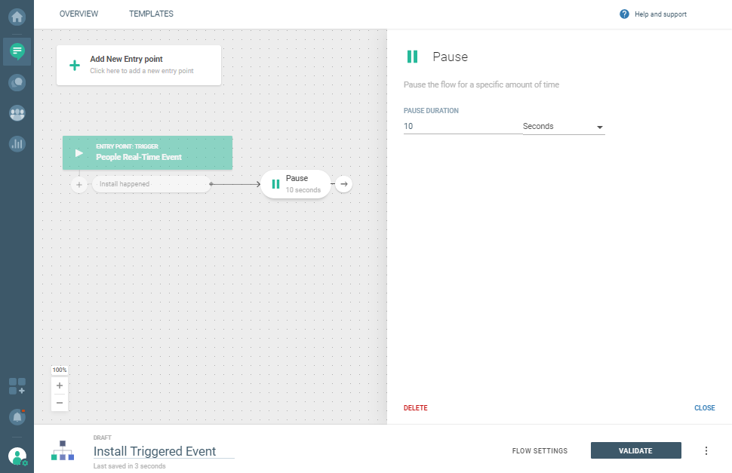Open the user account avatar icon
The height and width of the screenshot is (473, 732).
(17, 456)
